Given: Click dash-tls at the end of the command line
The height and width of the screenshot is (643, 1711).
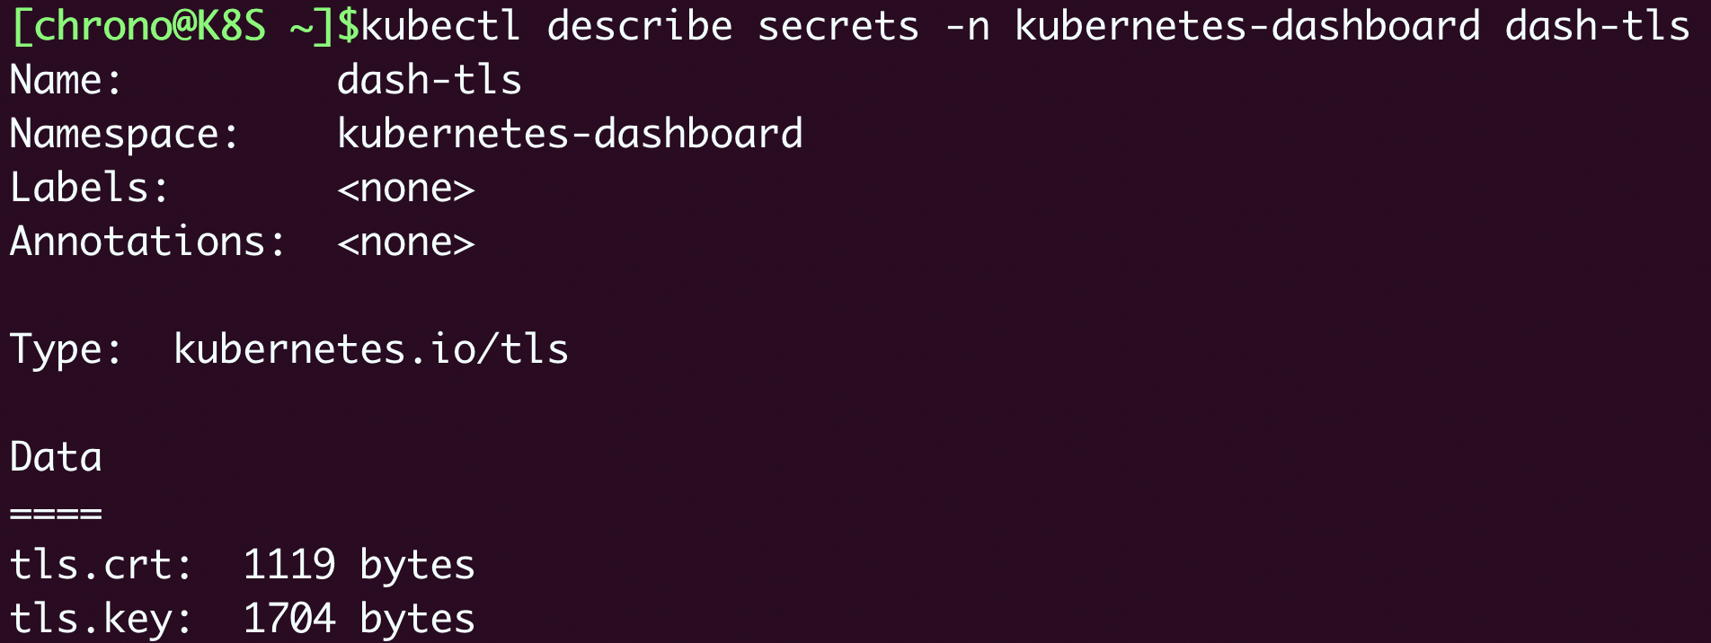Looking at the screenshot, I should click(x=1597, y=26).
